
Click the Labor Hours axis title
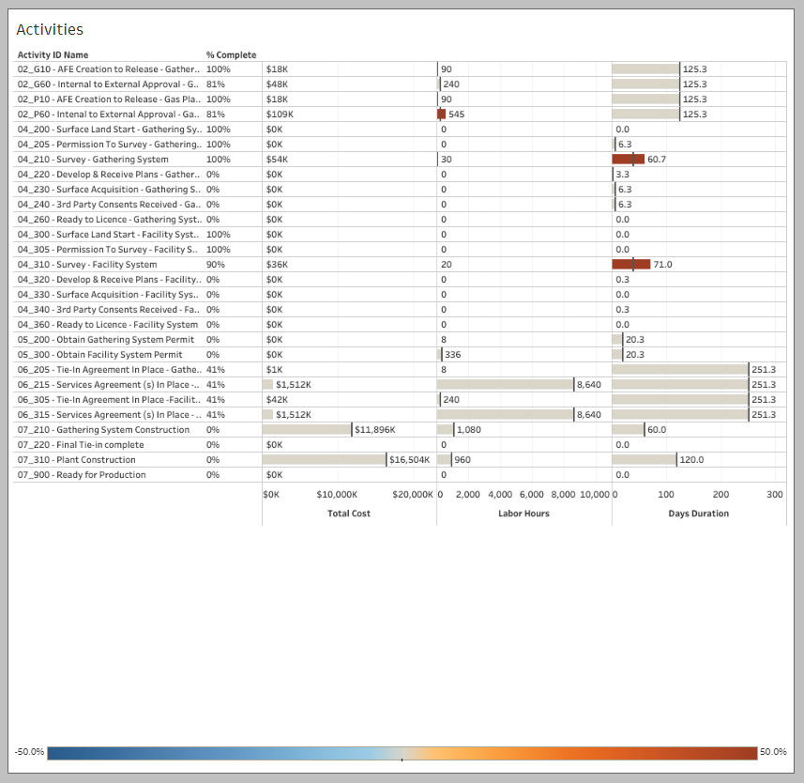(523, 514)
